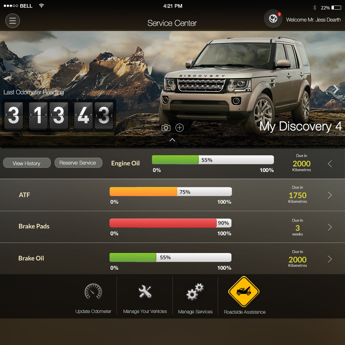Viewport: 345px width, 345px height.
Task: Tap the Wi-Fi status icon
Action: [41, 6]
